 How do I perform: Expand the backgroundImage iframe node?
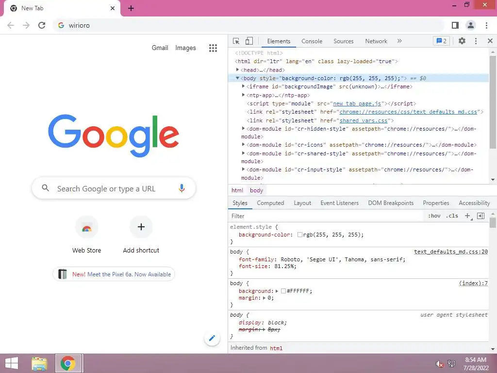[x=243, y=86]
